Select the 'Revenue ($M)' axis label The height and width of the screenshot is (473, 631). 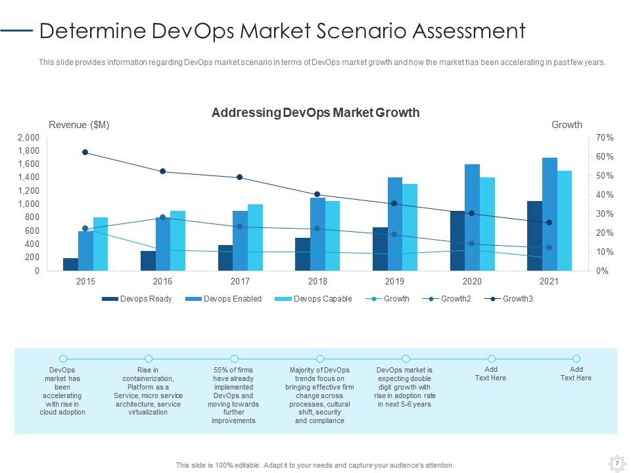pyautogui.click(x=80, y=125)
